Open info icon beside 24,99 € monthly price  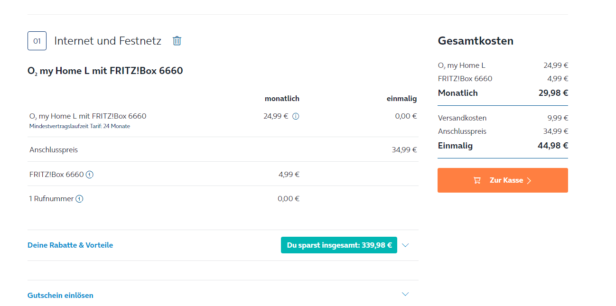pos(296,116)
